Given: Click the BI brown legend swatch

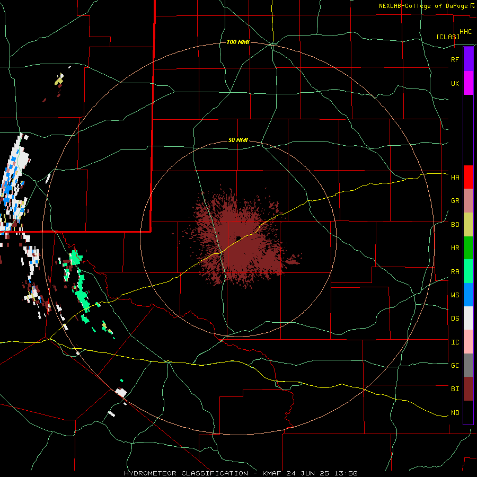Looking at the screenshot, I should [x=468, y=389].
